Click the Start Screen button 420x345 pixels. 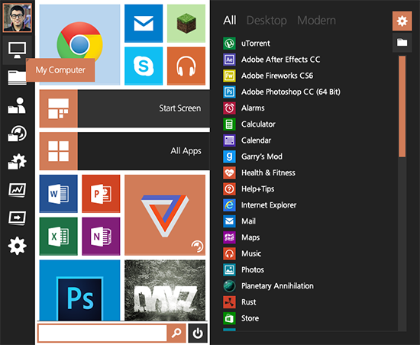tap(124, 108)
